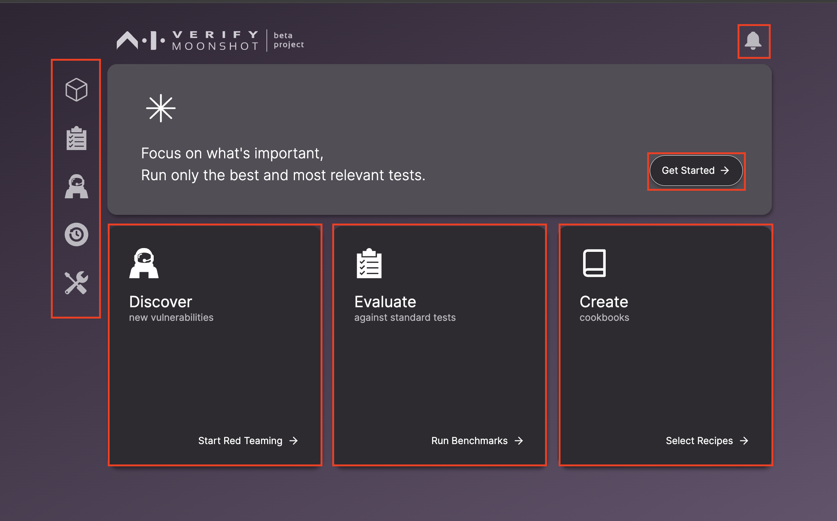Viewport: 837px width, 521px height.
Task: Open the red teaming astronaut icon in sidebar
Action: (x=76, y=186)
